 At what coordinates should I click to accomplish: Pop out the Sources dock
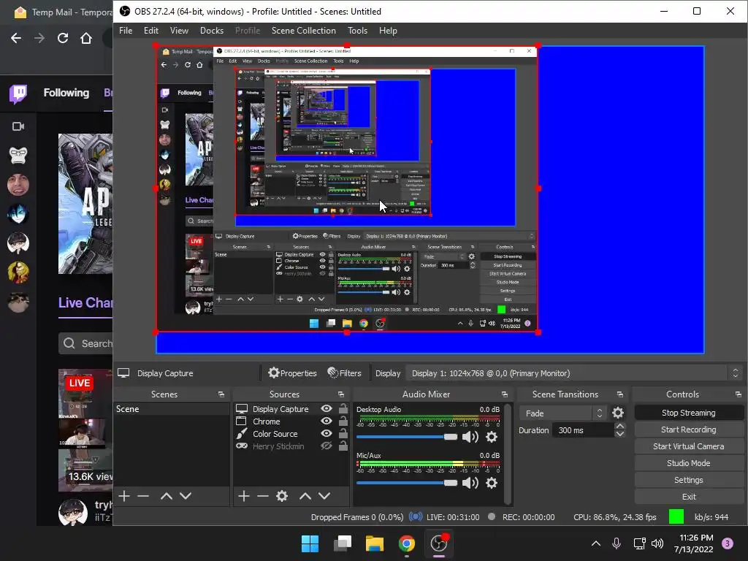point(341,394)
